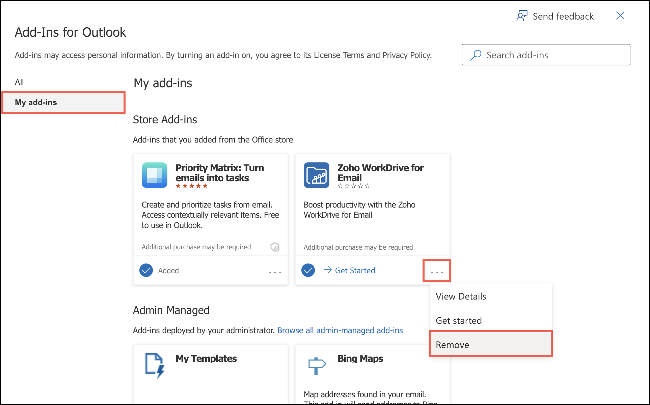This screenshot has width=650, height=405.
Task: Click the My Templates document icon
Action: pos(155,365)
